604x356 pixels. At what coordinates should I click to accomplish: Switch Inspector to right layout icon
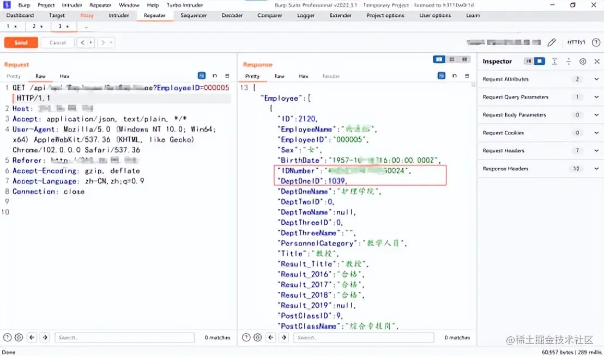click(540, 61)
